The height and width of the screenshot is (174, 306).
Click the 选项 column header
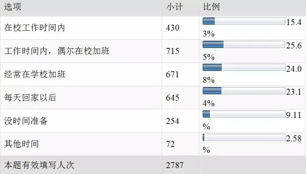click(13, 7)
